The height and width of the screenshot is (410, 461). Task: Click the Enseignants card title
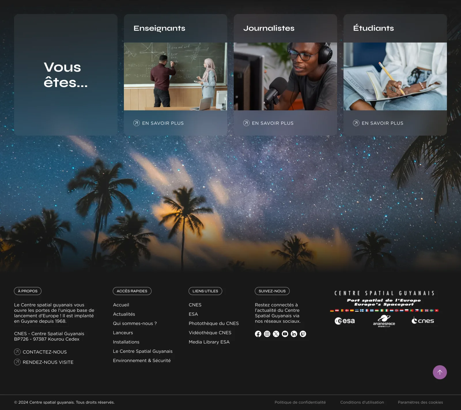[159, 28]
